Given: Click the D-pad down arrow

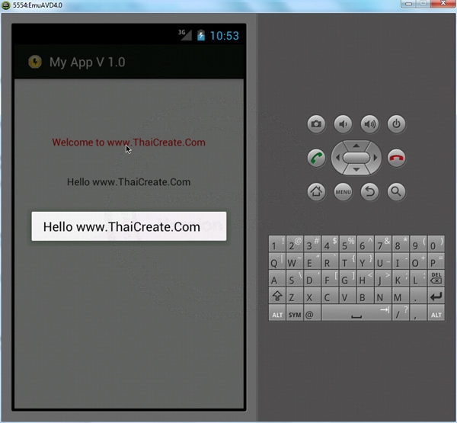Looking at the screenshot, I should [356, 170].
